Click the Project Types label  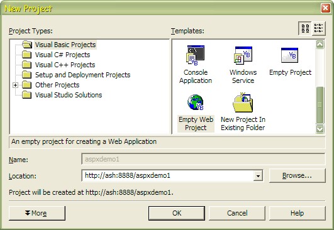click(x=31, y=31)
